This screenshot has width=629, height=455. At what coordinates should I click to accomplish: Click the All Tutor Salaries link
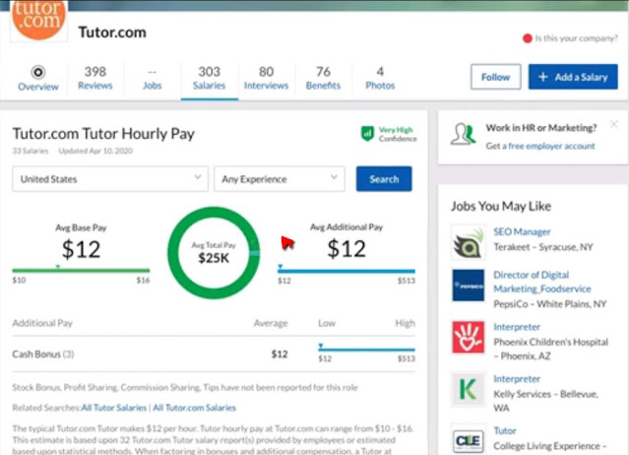114,408
